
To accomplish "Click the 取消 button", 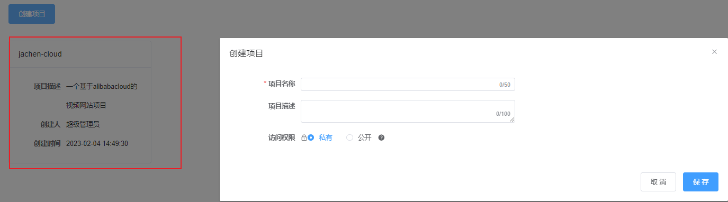I will coord(659,181).
